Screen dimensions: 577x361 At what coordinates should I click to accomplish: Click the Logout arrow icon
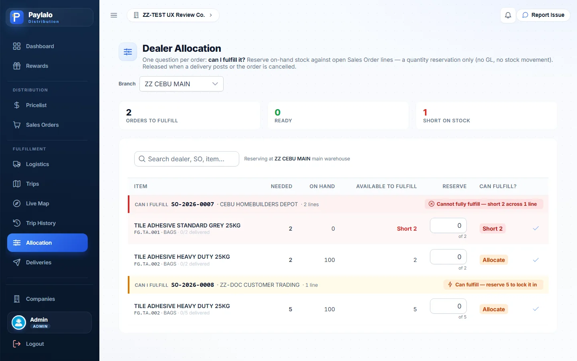(17, 344)
